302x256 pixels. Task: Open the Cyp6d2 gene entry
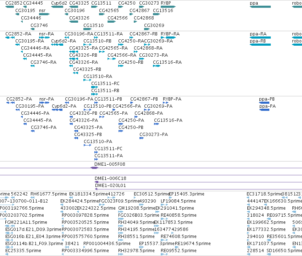click(x=57, y=7)
